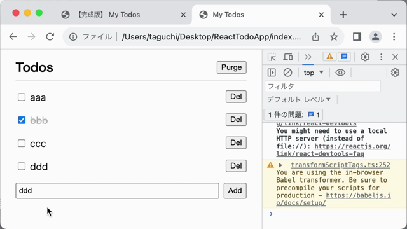
Task: Click the Purge button
Action: [231, 67]
